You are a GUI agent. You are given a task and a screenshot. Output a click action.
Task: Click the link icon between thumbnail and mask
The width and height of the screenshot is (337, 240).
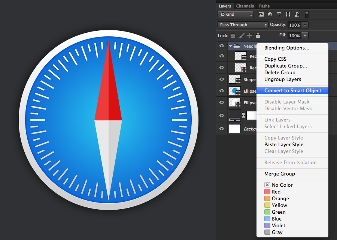click(x=243, y=115)
